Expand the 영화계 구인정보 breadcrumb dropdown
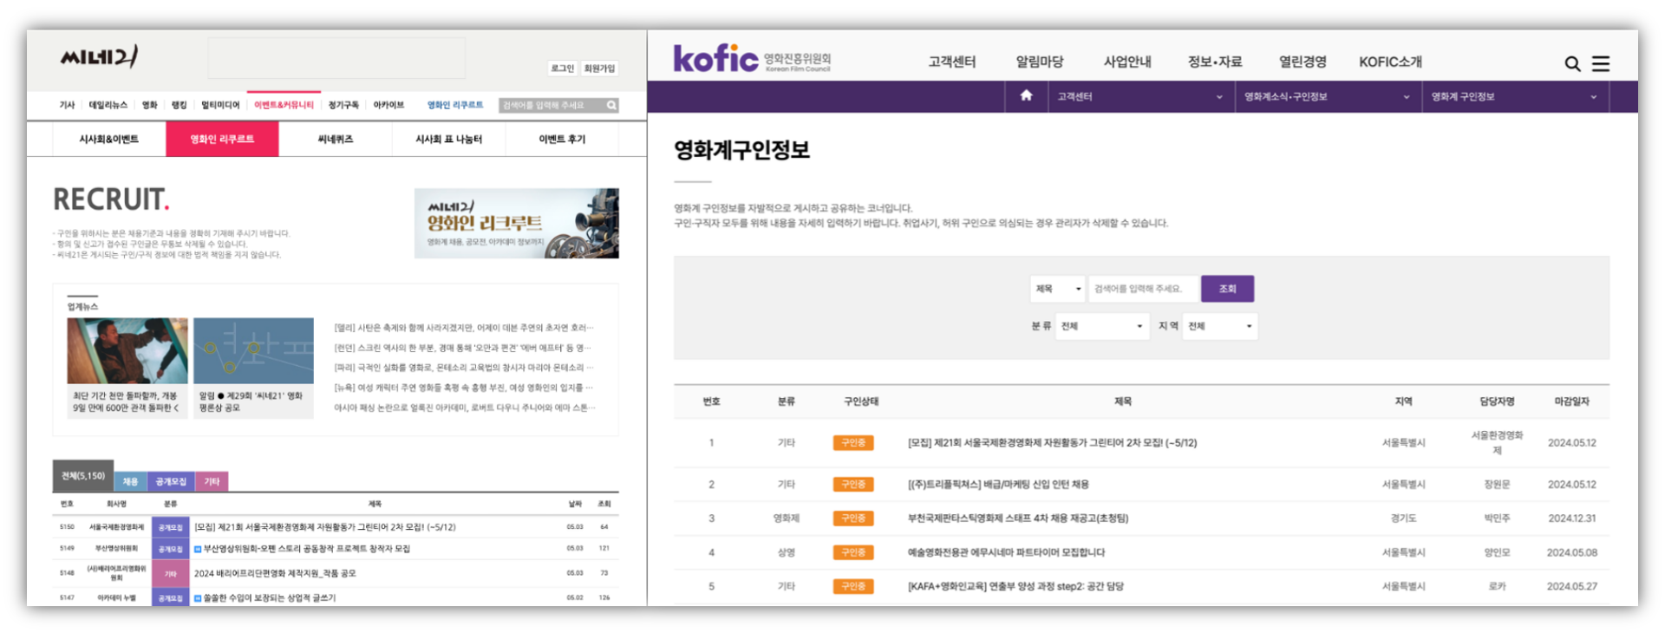 click(x=1514, y=96)
